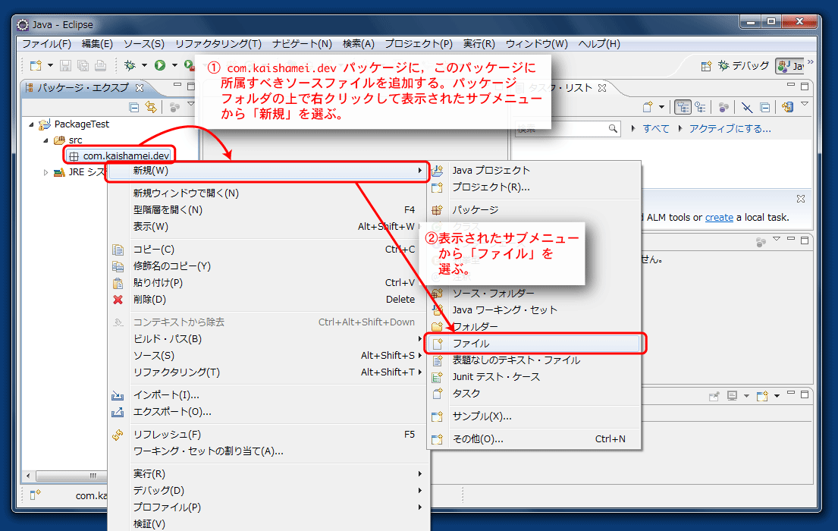This screenshot has width=838, height=531.
Task: Click the PackageTest project icon
Action: pos(45,124)
